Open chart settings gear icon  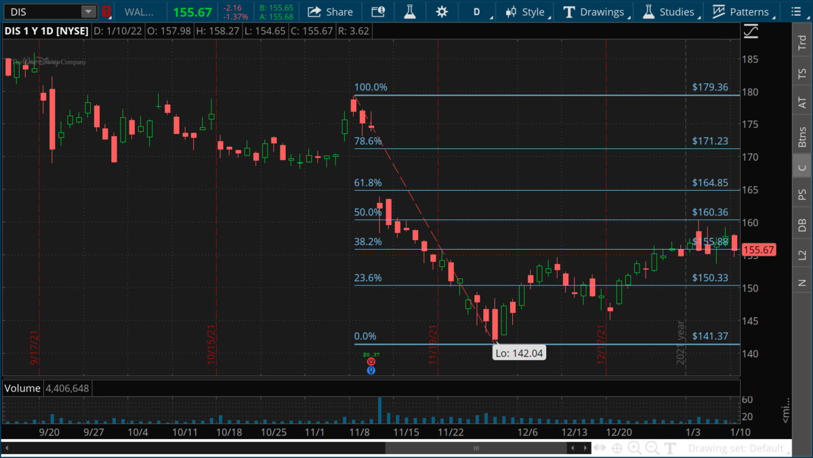[x=442, y=12]
